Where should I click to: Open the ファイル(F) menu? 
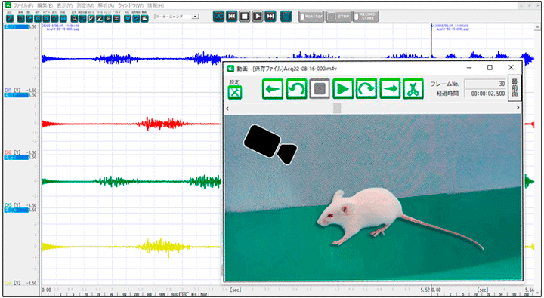(23, 5)
